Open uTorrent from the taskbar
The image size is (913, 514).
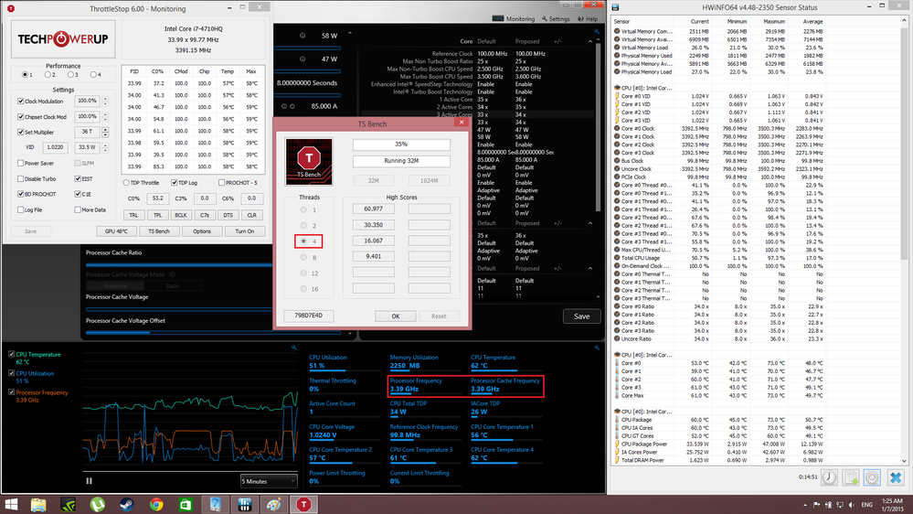[x=97, y=505]
